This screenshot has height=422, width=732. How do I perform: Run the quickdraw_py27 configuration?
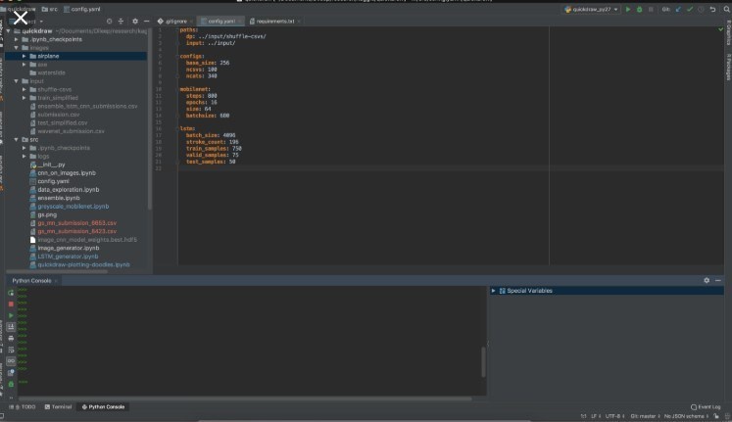tap(628, 10)
